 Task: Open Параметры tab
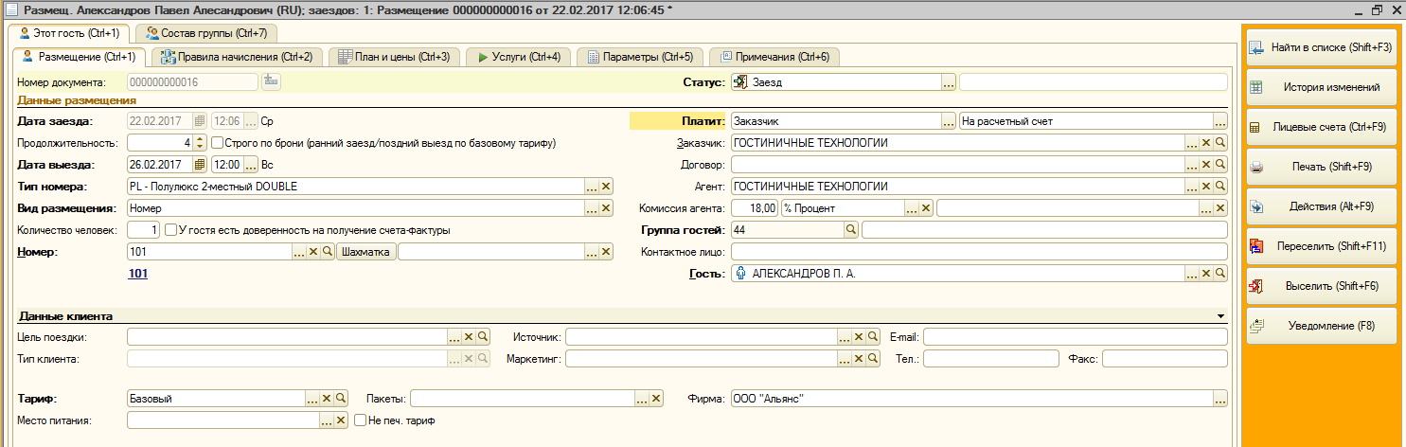(641, 57)
